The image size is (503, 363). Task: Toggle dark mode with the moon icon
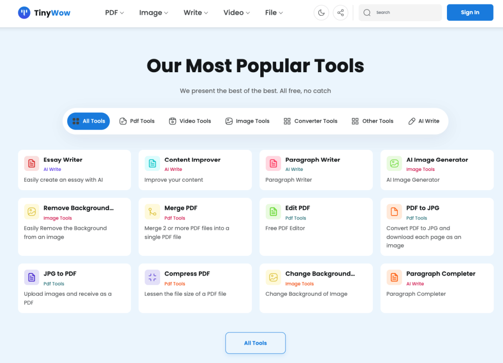[x=321, y=12]
